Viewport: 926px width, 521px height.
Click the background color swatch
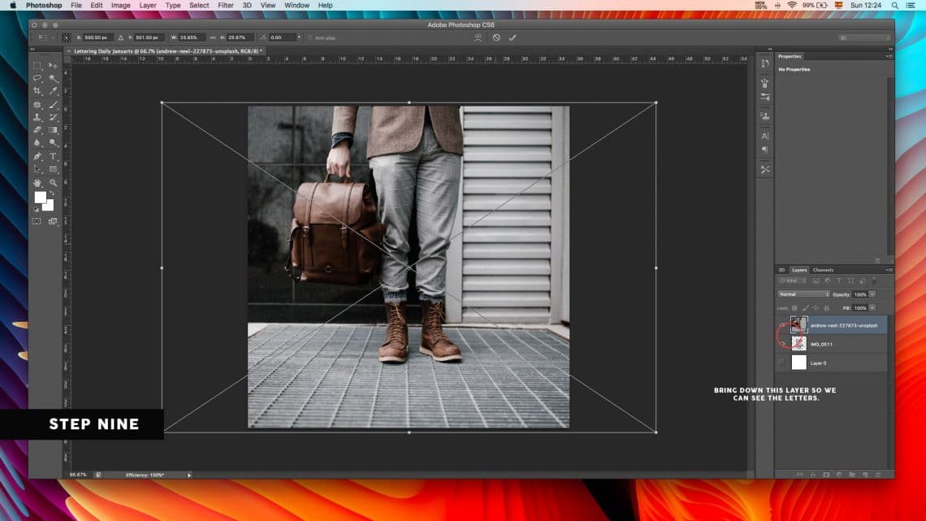click(49, 205)
